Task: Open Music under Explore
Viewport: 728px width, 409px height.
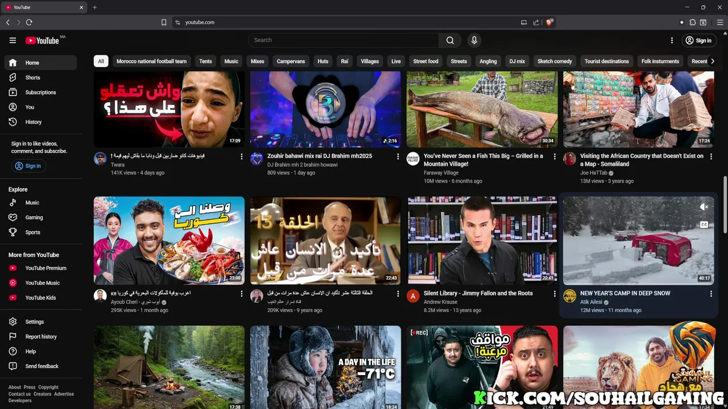Action: pos(40,202)
